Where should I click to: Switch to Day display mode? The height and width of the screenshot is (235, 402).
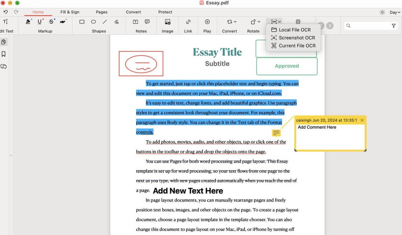(x=391, y=12)
